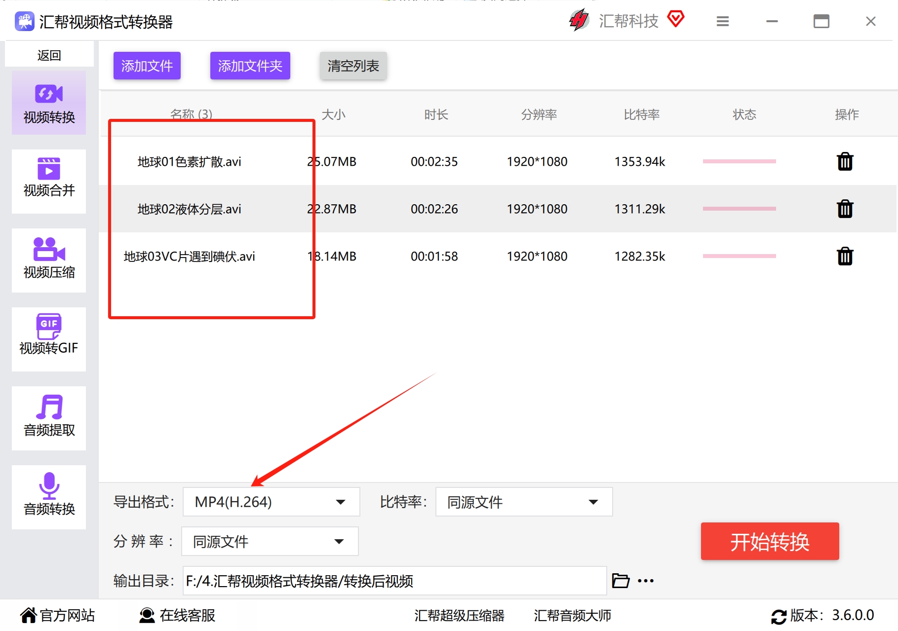This screenshot has height=631, width=898.
Task: Click the red VIP diamond icon
Action: tap(676, 19)
